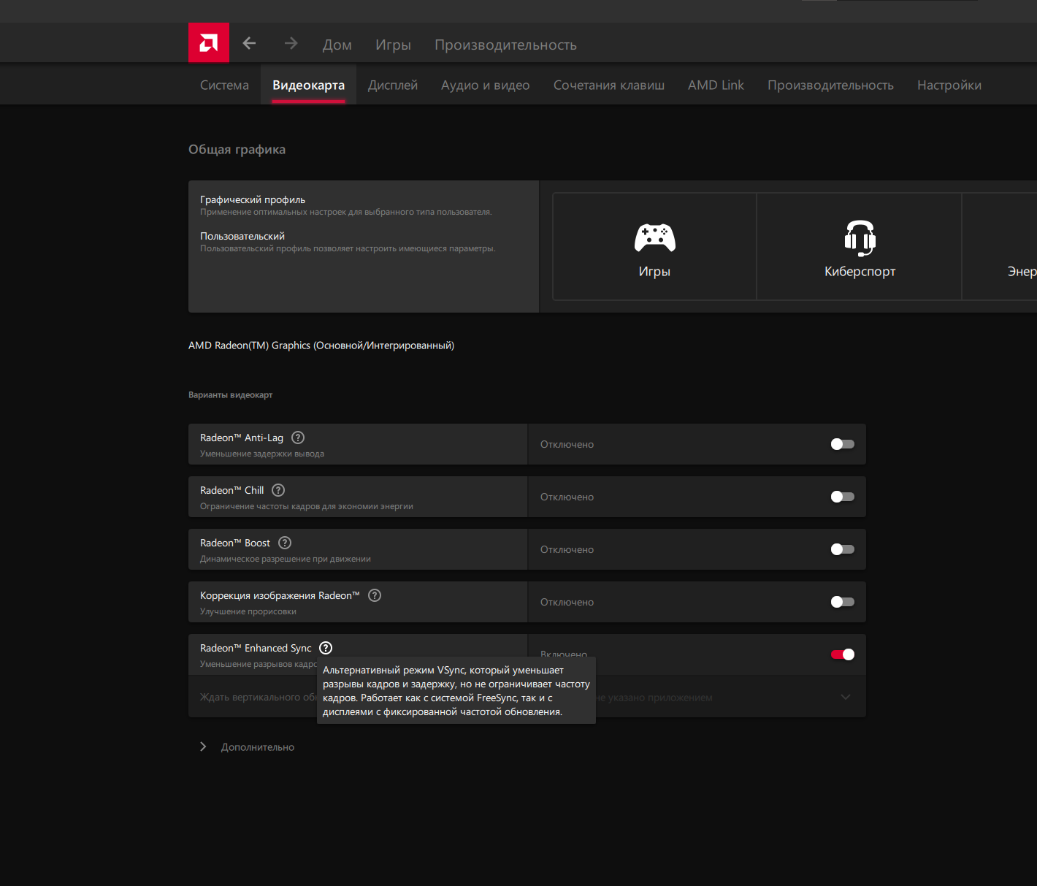Go back with the left arrow
The width and height of the screenshot is (1037, 886).
click(x=249, y=43)
